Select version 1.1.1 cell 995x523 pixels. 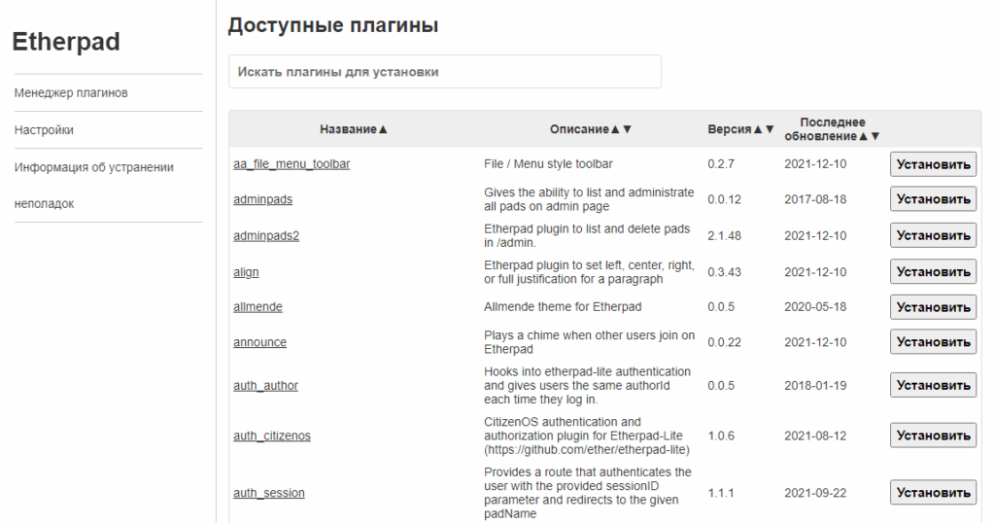[721, 493]
